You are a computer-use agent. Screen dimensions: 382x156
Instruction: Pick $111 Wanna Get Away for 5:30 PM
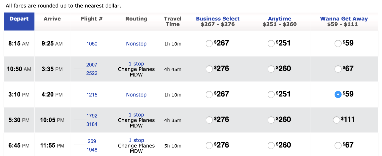click(336, 120)
